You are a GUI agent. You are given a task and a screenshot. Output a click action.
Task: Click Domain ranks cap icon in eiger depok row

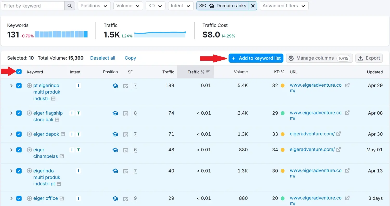(x=115, y=134)
